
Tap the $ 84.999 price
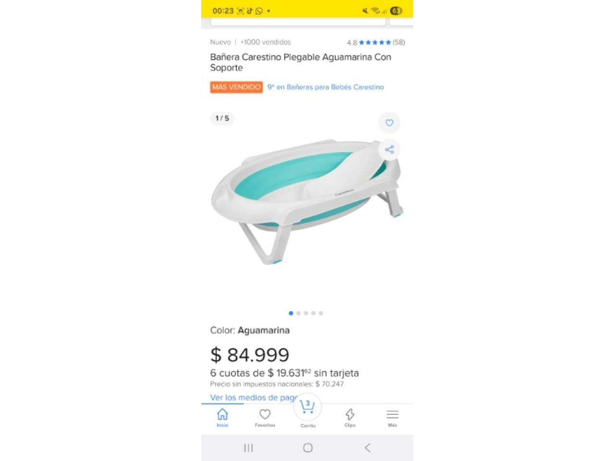pos(250,355)
